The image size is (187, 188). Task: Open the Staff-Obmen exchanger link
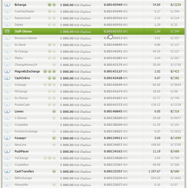pos(23,31)
